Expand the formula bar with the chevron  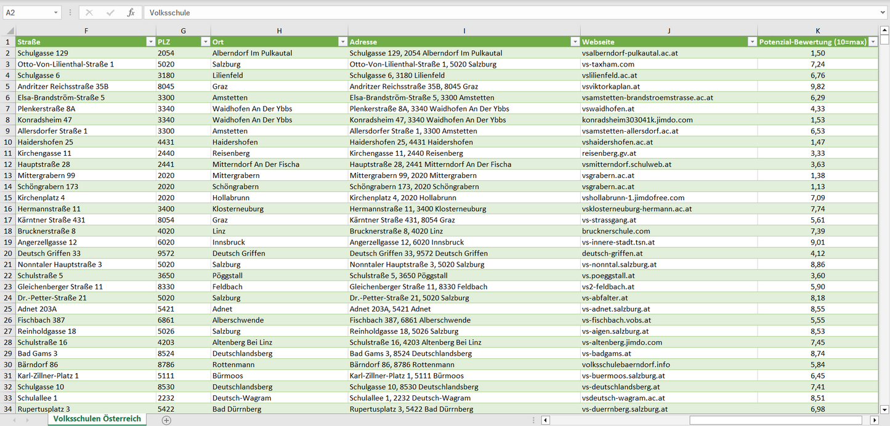[883, 12]
